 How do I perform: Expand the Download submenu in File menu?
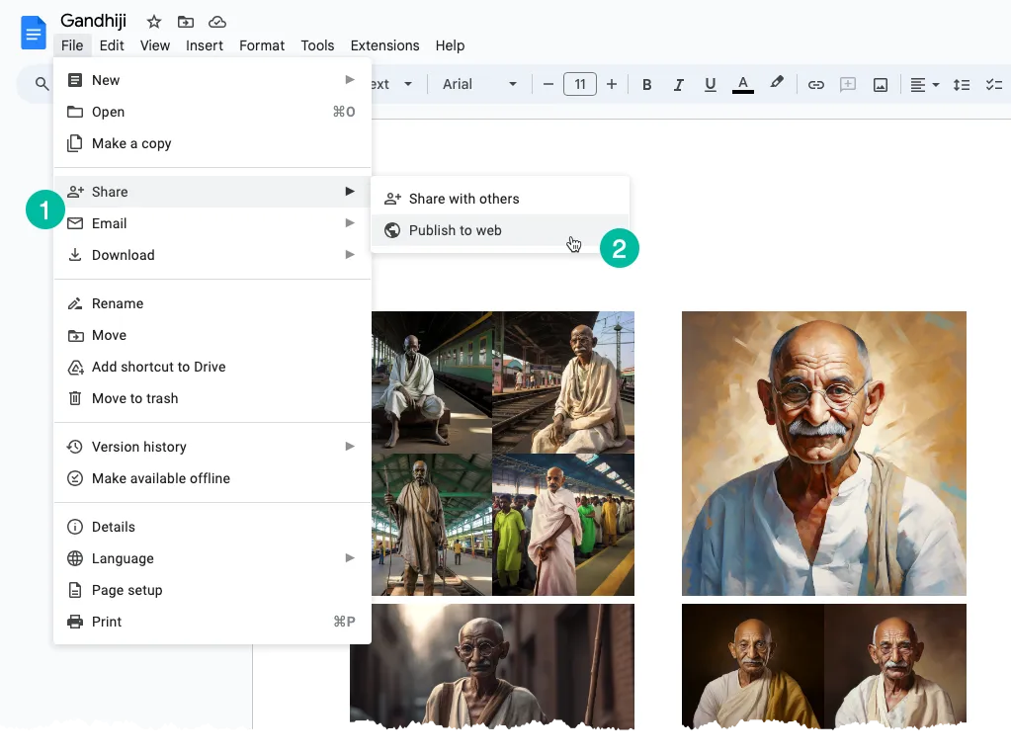[x=121, y=255]
